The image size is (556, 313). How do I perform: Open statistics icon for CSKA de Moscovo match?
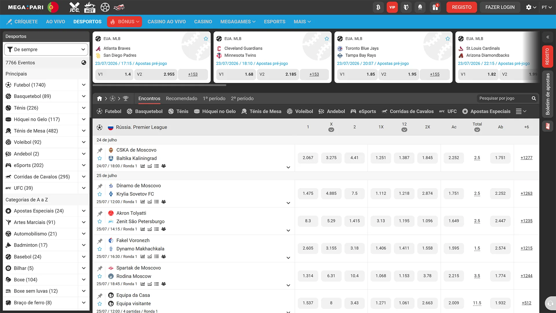click(x=143, y=166)
